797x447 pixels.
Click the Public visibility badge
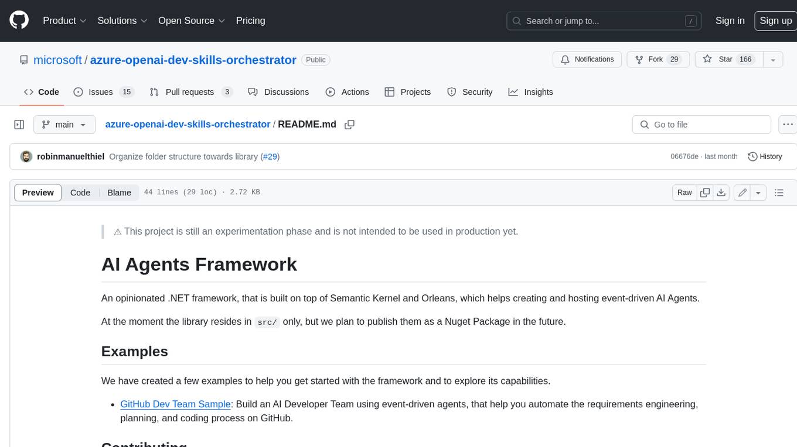316,60
